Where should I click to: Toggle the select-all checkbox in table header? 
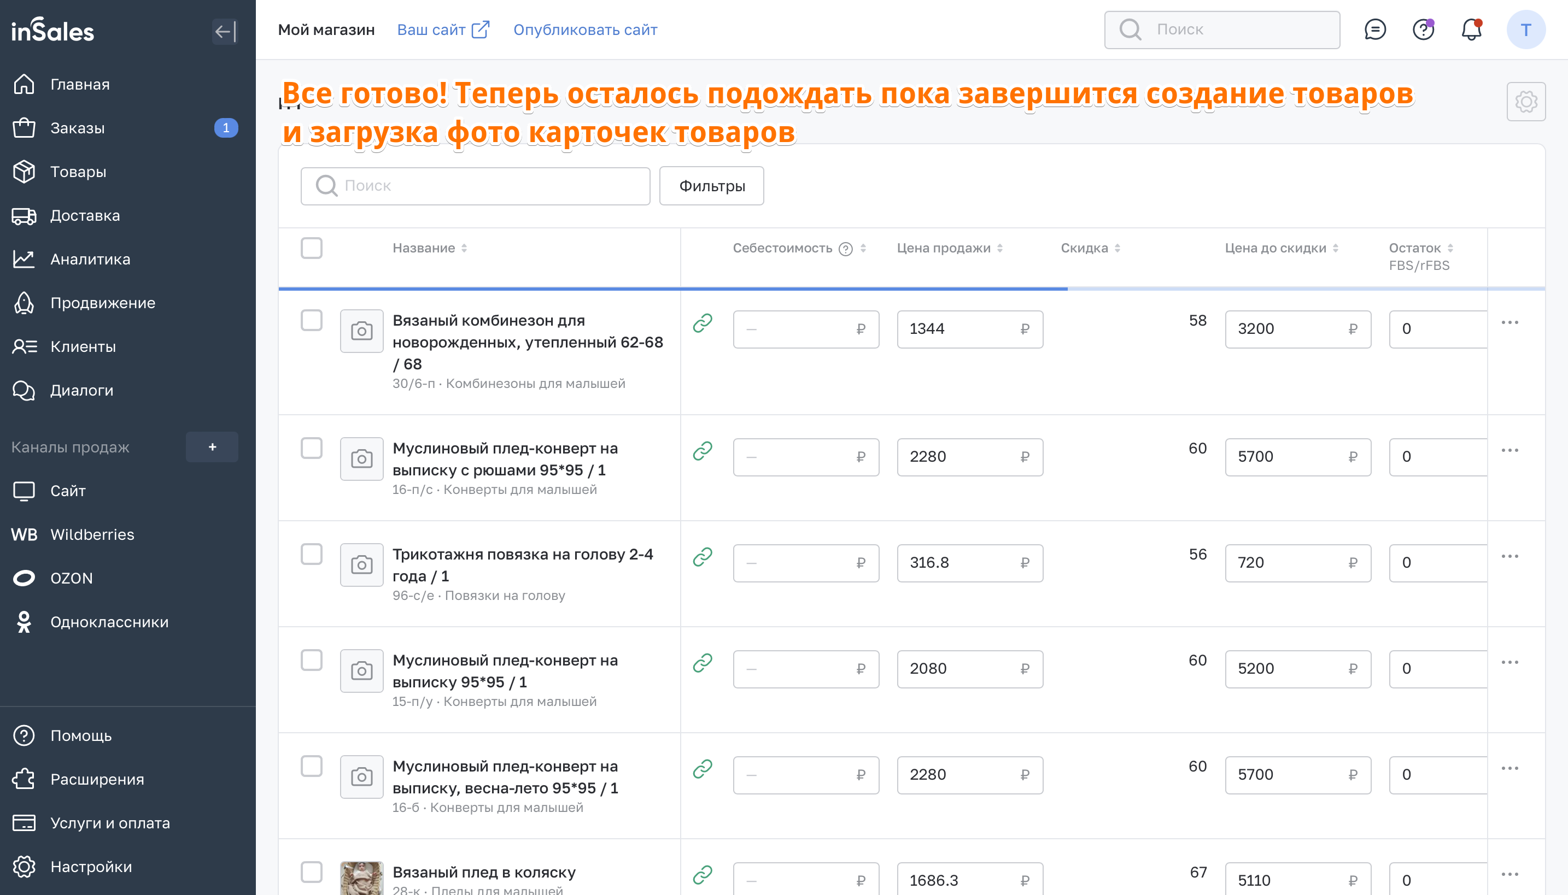pos(312,248)
